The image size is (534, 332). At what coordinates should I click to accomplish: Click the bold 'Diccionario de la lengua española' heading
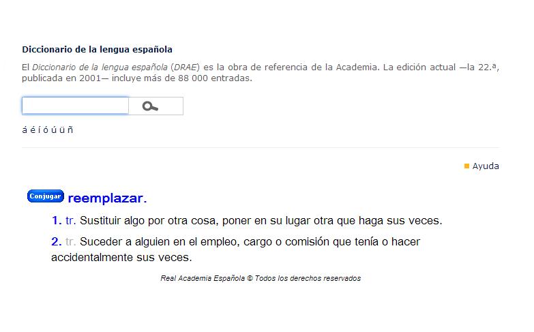[x=97, y=49]
